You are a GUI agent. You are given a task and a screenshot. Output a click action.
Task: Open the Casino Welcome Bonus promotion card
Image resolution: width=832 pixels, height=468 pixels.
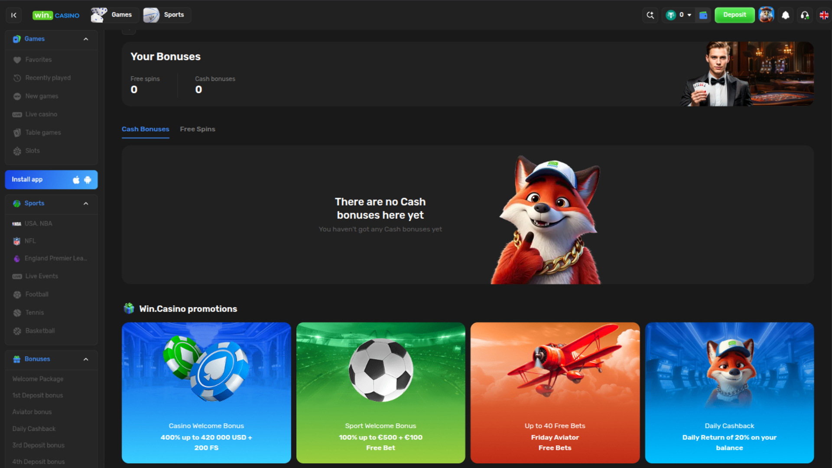click(x=206, y=392)
